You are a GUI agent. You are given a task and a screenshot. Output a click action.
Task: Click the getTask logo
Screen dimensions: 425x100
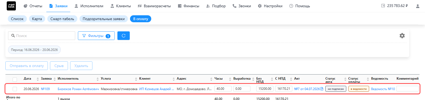(x=11, y=6)
